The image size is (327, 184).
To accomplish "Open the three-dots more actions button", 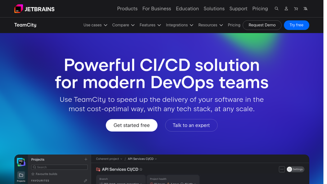I will [x=282, y=170].
